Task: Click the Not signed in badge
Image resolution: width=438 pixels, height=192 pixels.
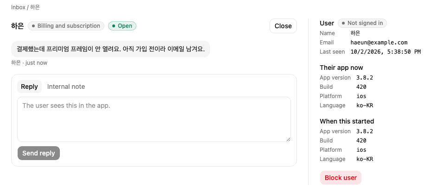Action: [x=362, y=23]
